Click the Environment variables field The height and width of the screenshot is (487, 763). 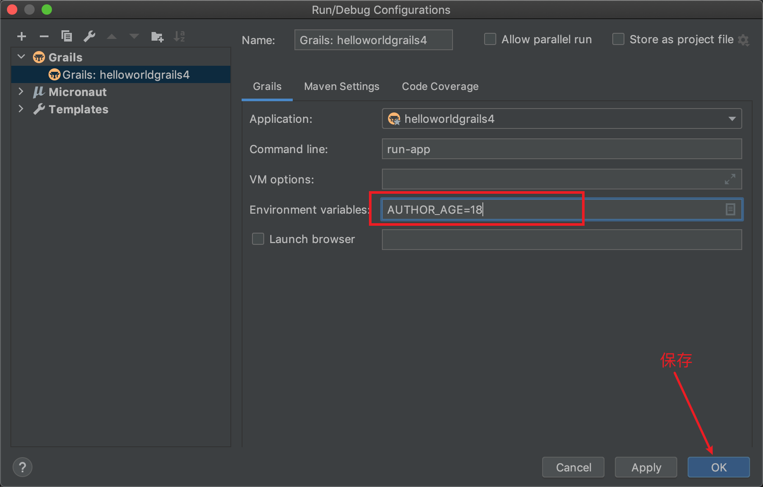pyautogui.click(x=562, y=209)
